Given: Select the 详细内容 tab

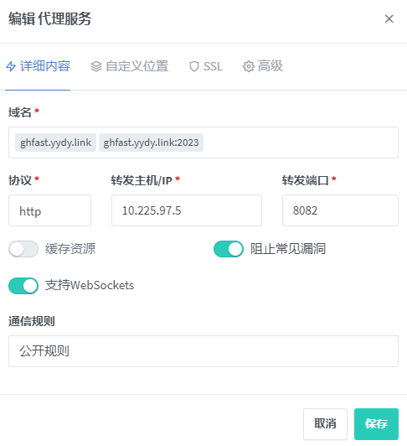Looking at the screenshot, I should [x=38, y=66].
